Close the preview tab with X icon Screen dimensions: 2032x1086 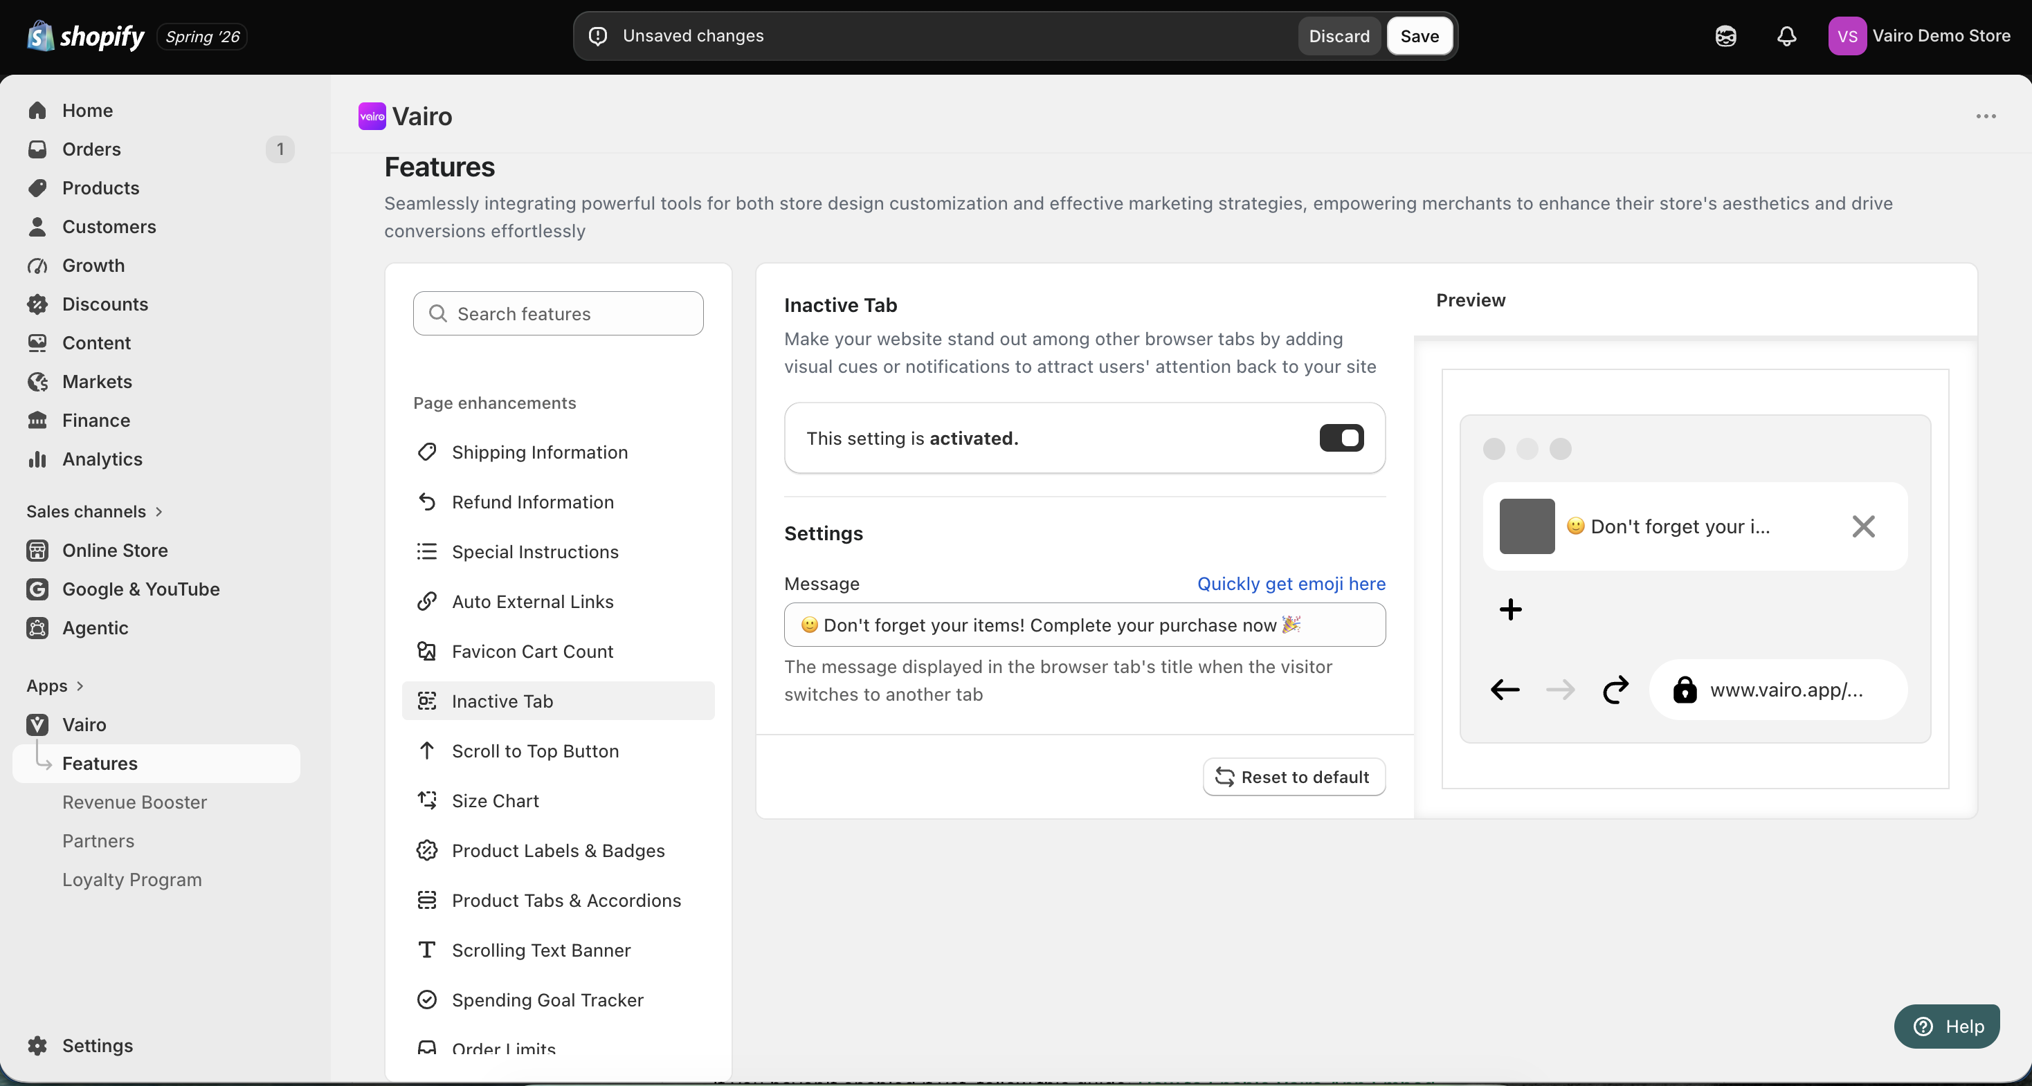coord(1863,526)
